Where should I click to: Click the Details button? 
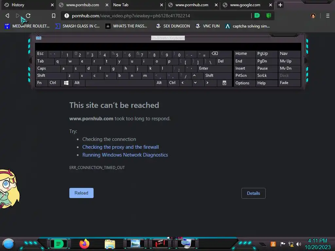(x=254, y=193)
